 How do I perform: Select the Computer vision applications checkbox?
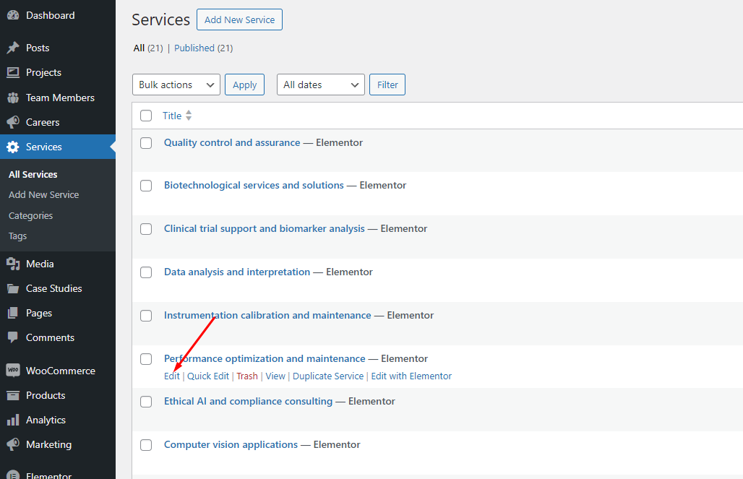[146, 445]
